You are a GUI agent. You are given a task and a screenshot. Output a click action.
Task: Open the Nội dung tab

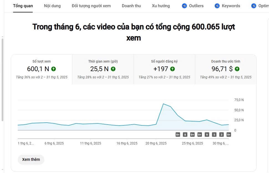[x=52, y=6]
